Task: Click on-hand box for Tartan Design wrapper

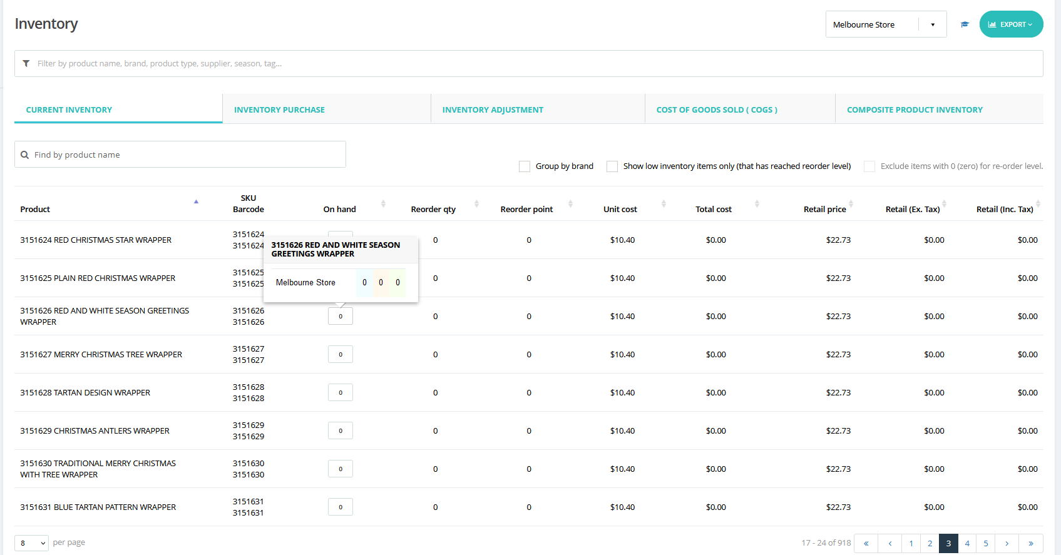Action: (341, 392)
